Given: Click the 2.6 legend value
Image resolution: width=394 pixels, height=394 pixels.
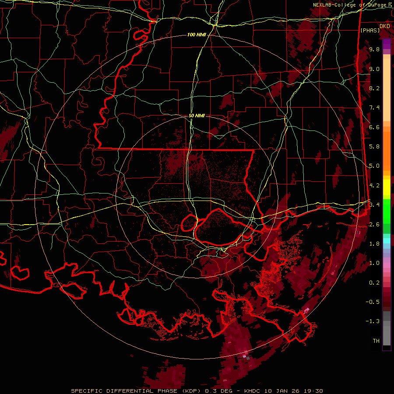Looking at the screenshot, I should [x=374, y=225].
